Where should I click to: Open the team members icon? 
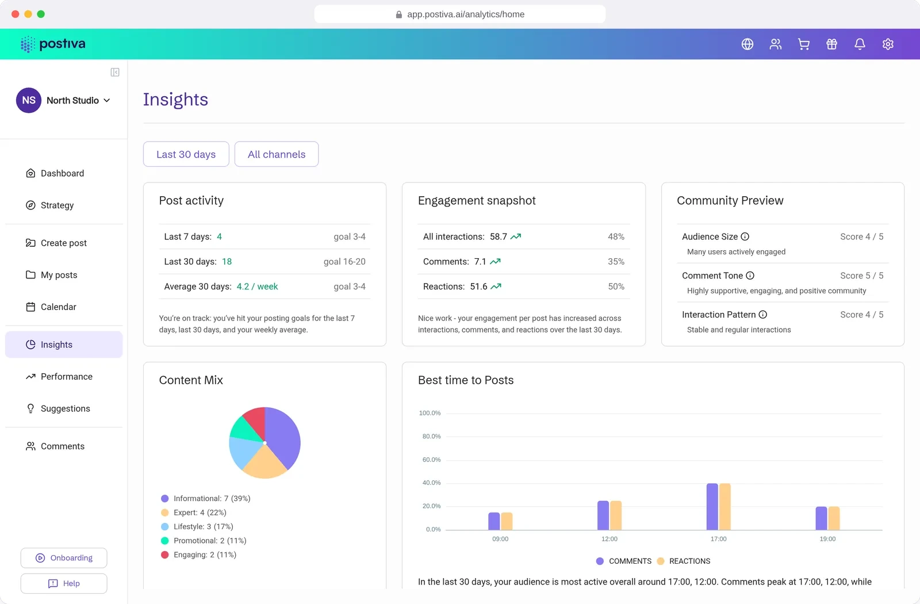tap(776, 44)
